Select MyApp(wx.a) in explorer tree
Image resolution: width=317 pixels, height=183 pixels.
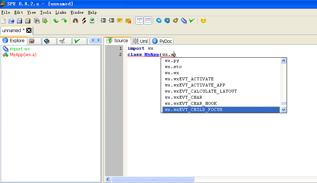click(23, 55)
